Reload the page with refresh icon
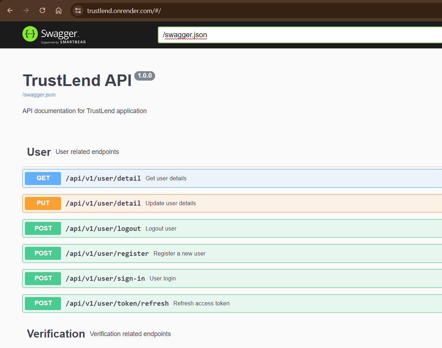Image resolution: width=442 pixels, height=348 pixels. tap(42, 10)
